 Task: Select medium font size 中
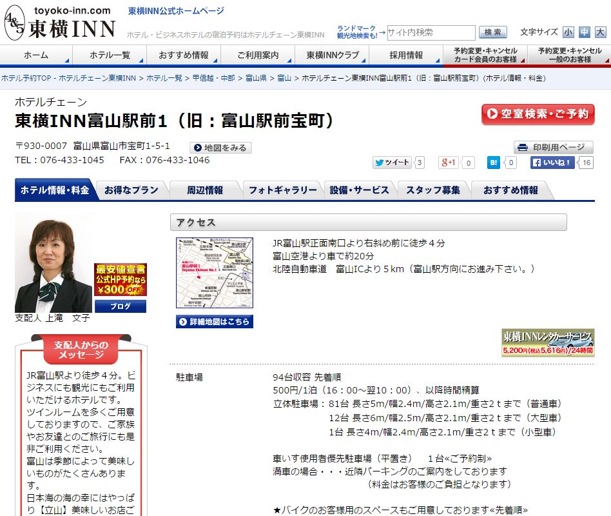(x=584, y=32)
